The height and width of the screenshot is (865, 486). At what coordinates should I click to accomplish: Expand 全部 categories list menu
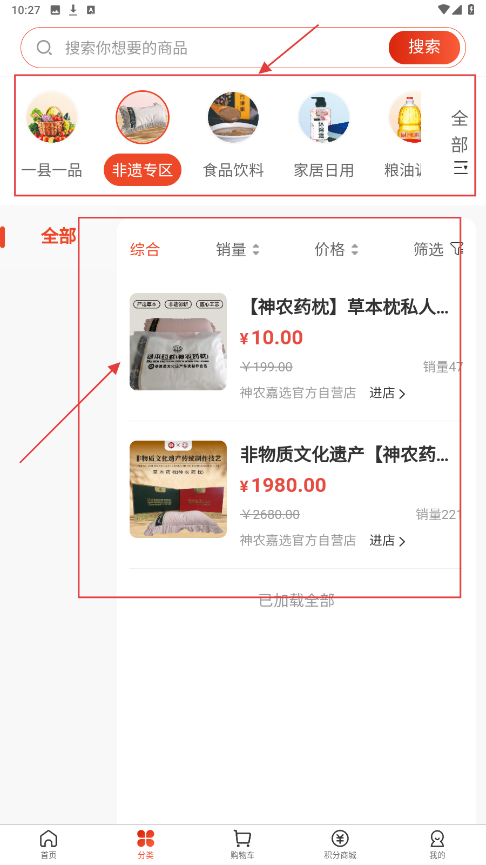coord(460,143)
